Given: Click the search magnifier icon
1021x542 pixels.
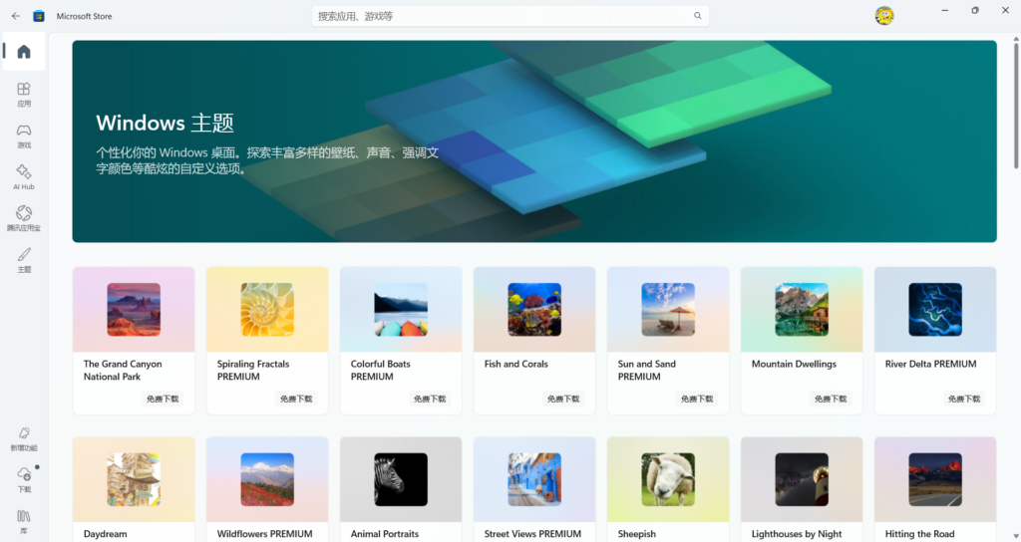Looking at the screenshot, I should point(697,16).
